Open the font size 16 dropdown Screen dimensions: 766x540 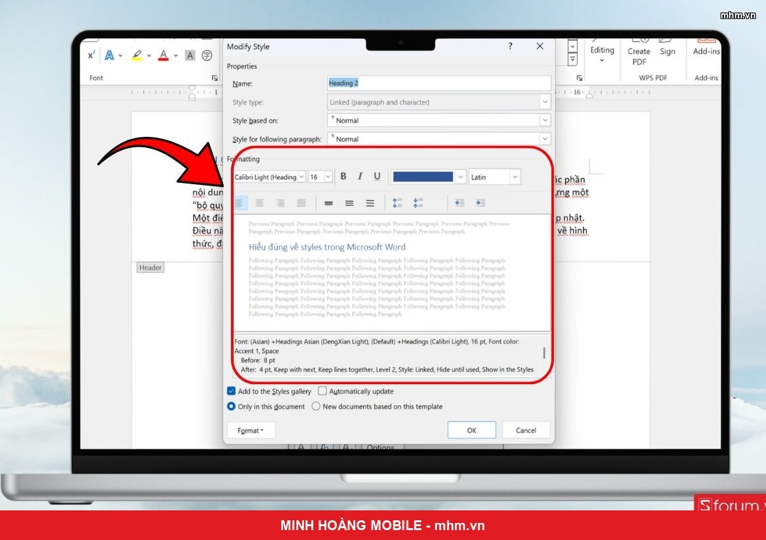point(328,177)
